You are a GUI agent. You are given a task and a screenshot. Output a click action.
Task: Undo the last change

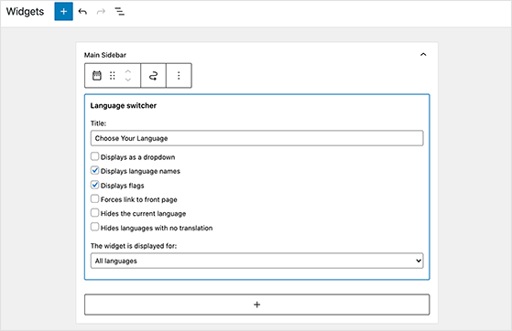(82, 12)
